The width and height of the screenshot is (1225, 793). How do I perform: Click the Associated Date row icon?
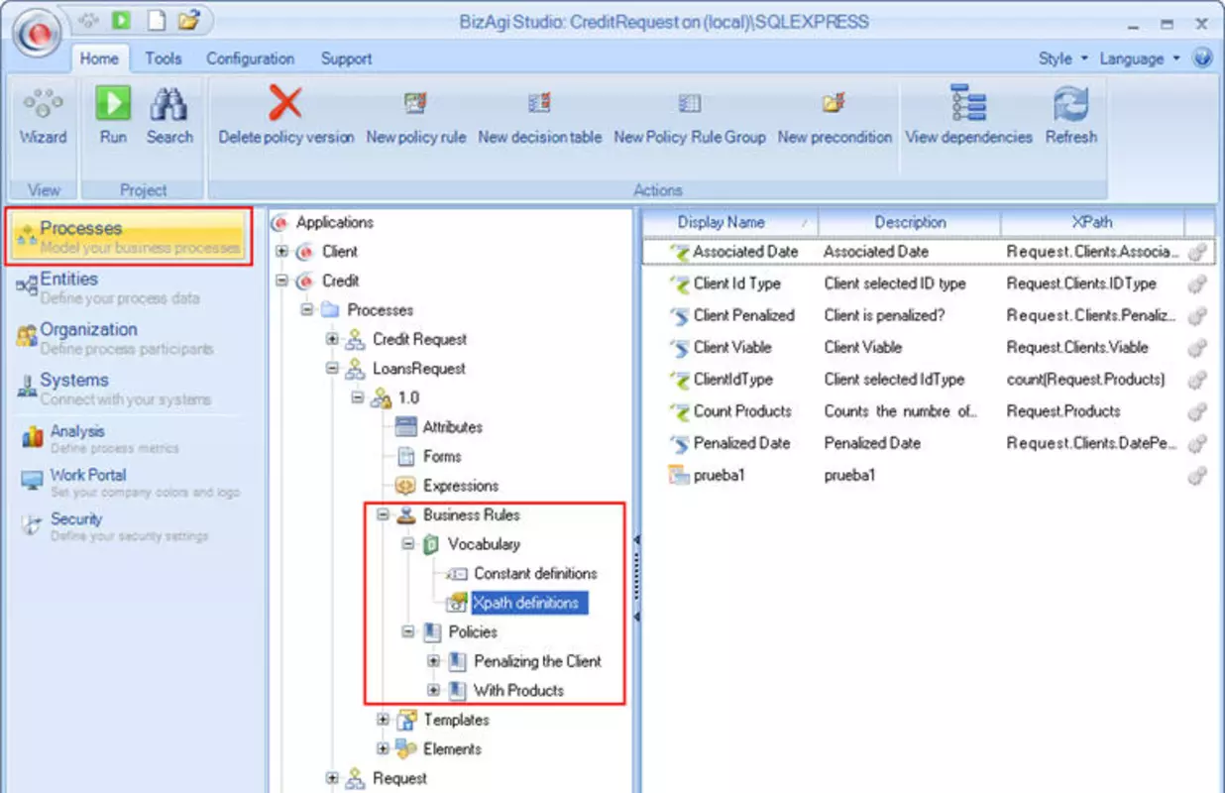[679, 252]
